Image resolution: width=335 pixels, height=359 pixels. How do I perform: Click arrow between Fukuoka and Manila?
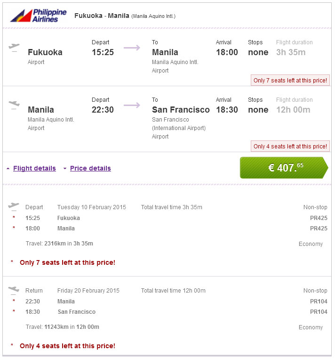pyautogui.click(x=132, y=48)
